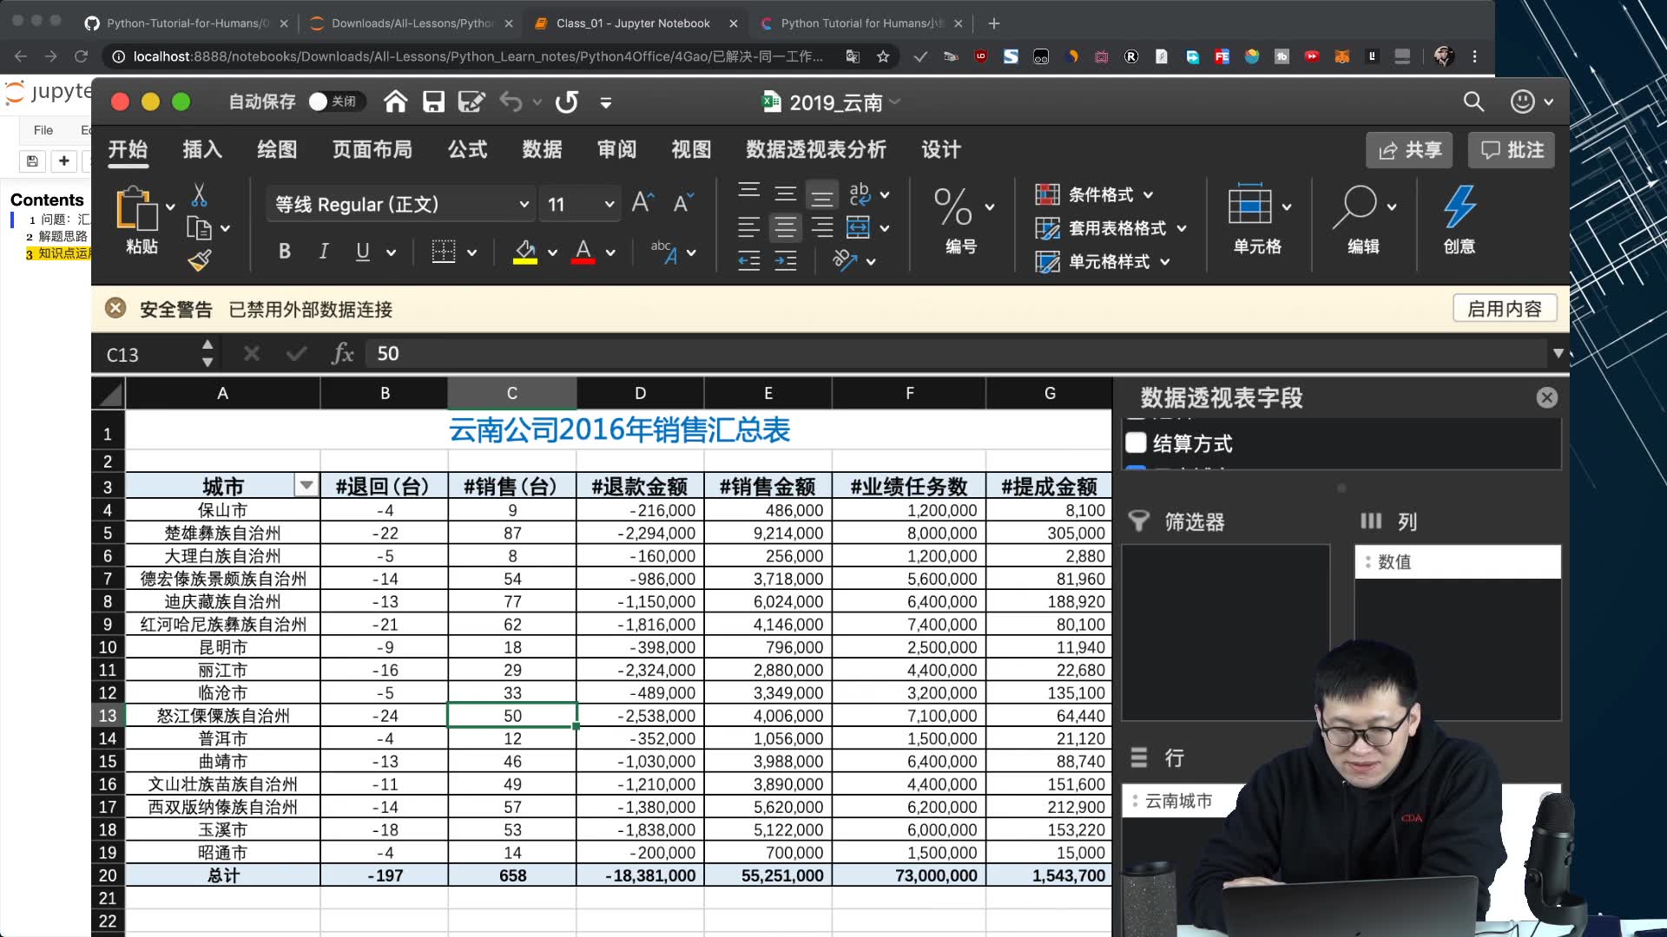Apply bold formatting from the ribbon
The image size is (1667, 937).
284,252
